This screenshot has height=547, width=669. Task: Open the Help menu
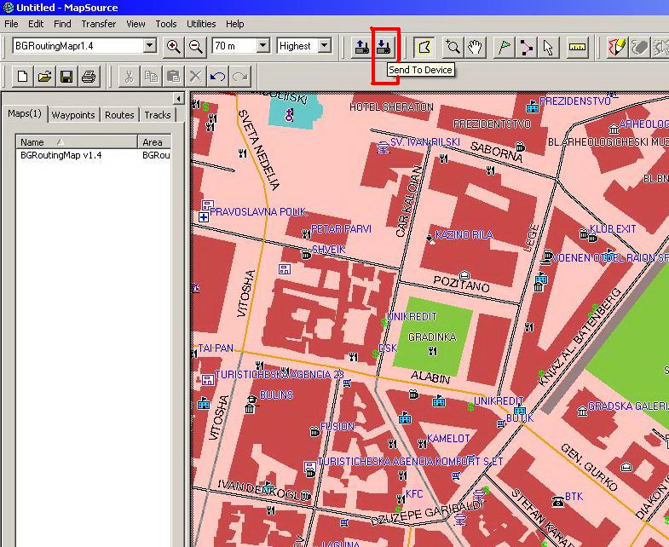tap(235, 24)
